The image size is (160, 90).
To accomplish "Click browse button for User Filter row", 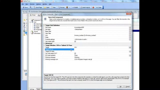I will click(130, 33).
